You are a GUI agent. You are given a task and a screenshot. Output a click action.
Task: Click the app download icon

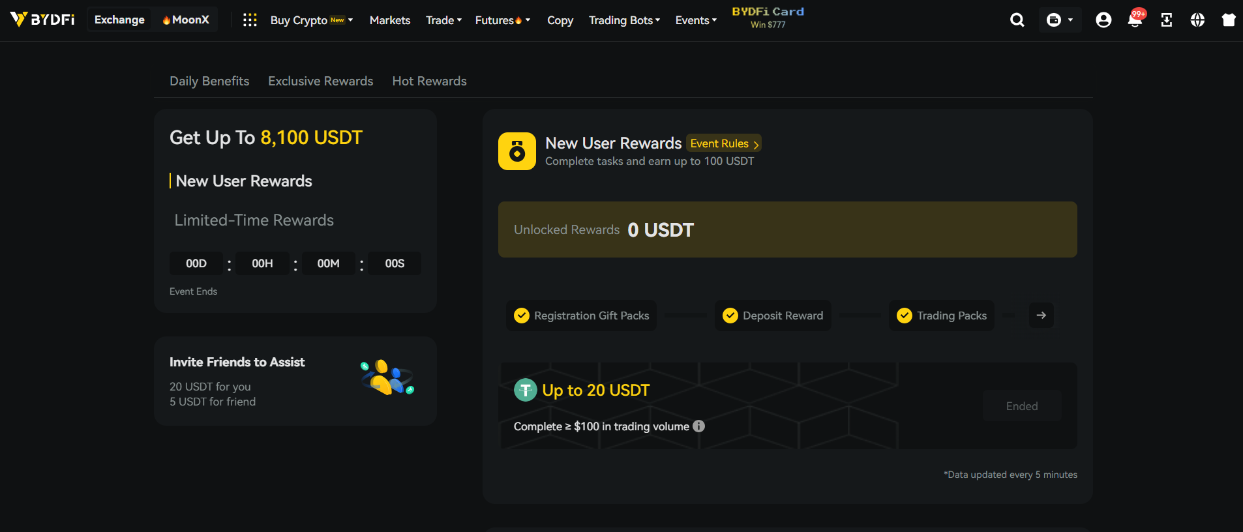(1167, 20)
